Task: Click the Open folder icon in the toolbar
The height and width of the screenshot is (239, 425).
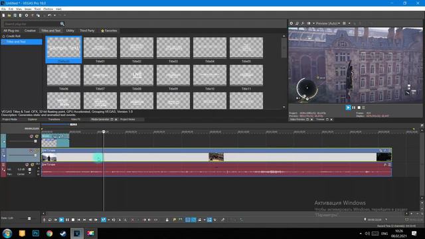Action: (9, 15)
